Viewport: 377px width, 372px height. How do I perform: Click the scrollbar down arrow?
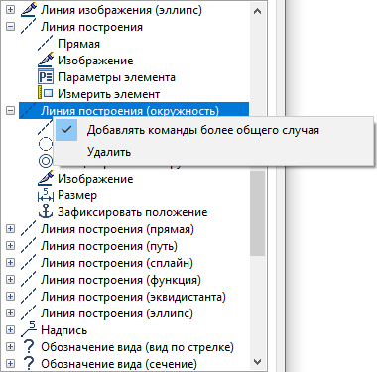click(x=257, y=361)
